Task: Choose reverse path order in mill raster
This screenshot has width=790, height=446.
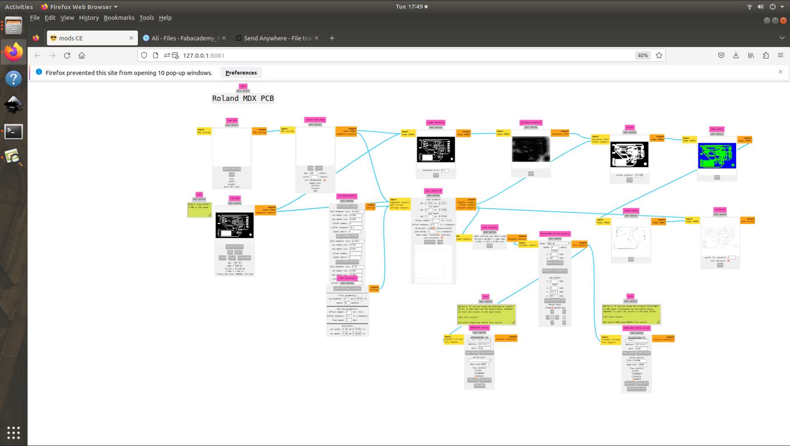Action: coord(450,235)
